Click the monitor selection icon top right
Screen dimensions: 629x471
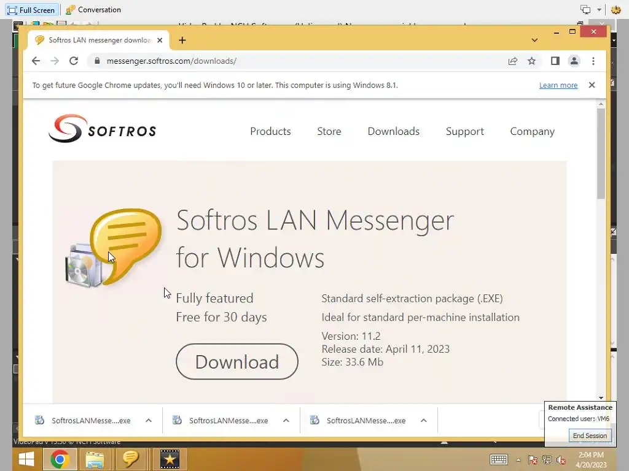pos(585,10)
